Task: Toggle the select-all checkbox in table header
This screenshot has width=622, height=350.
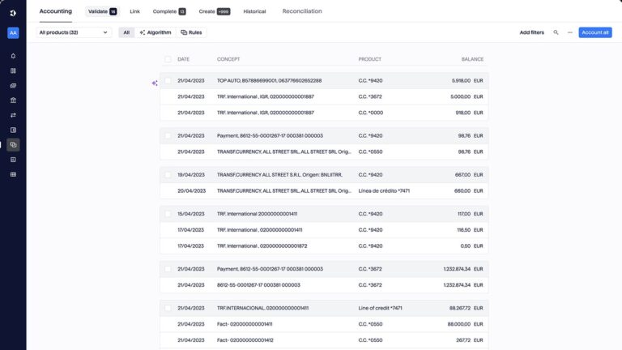Action: click(168, 59)
